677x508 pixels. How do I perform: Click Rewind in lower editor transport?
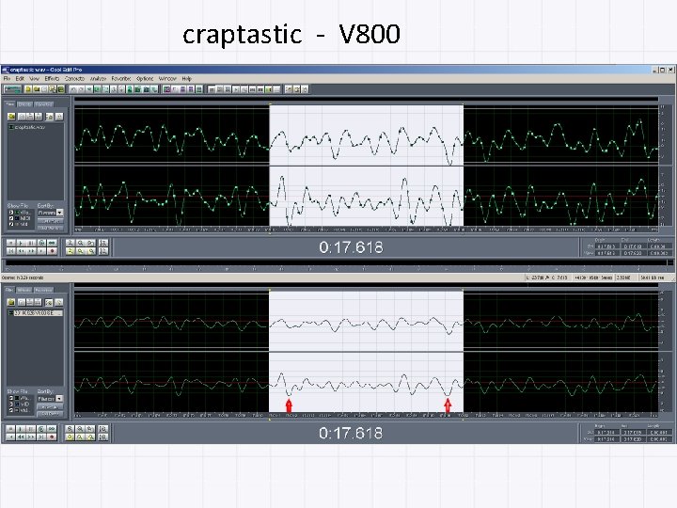tap(21, 437)
